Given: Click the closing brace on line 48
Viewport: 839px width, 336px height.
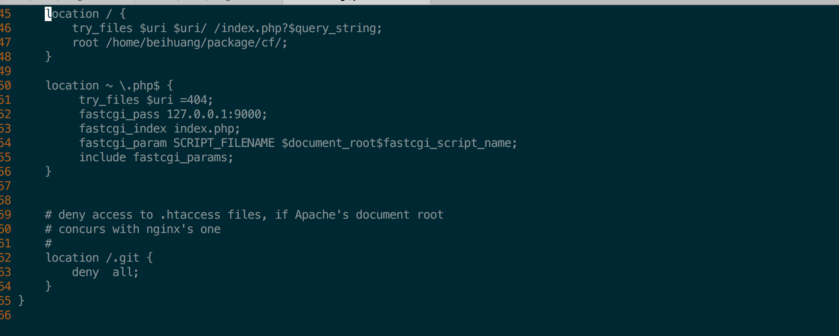Looking at the screenshot, I should [48, 57].
